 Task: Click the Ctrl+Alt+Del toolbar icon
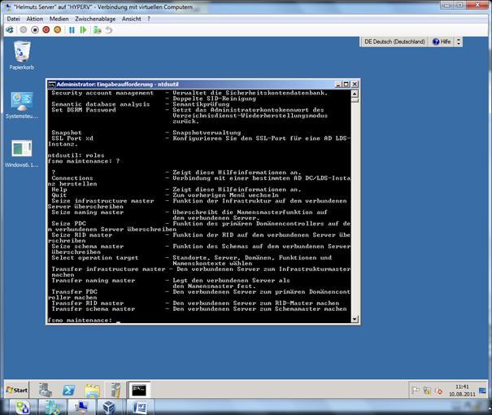(x=9, y=30)
